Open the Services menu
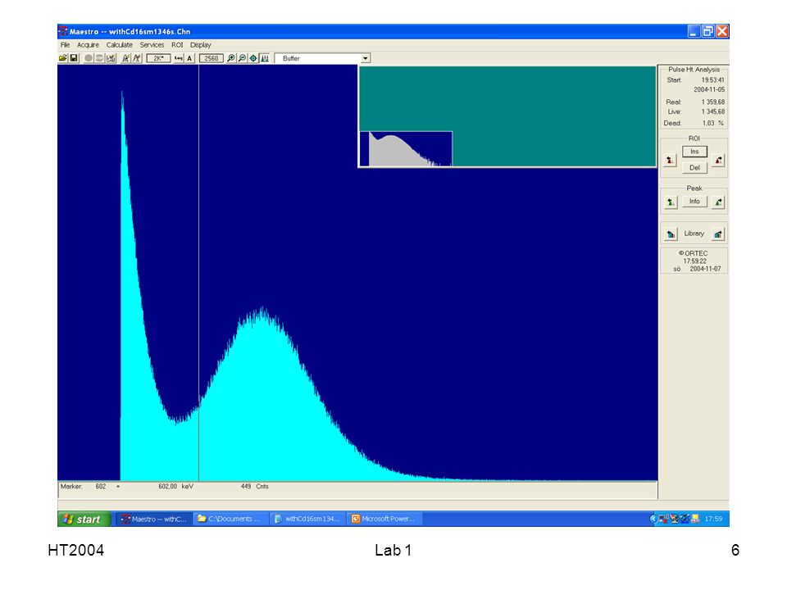Screen dimensions: 787x590 pyautogui.click(x=152, y=44)
